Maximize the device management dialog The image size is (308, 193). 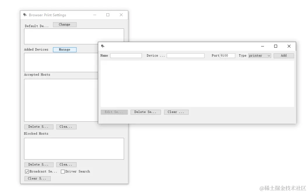click(x=276, y=46)
